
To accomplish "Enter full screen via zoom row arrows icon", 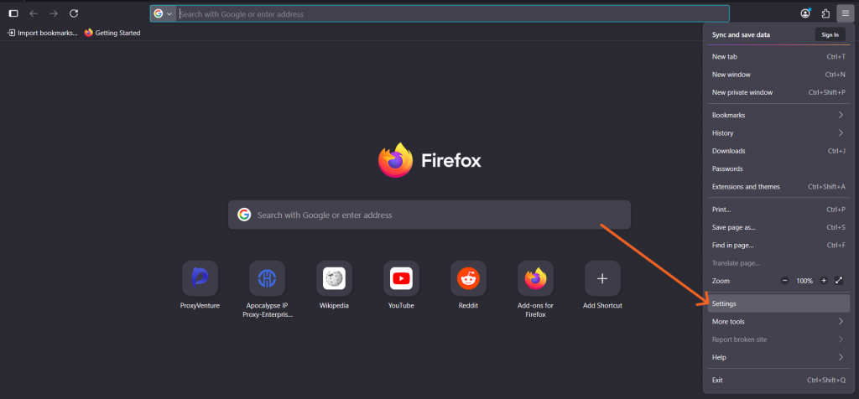I will click(840, 281).
